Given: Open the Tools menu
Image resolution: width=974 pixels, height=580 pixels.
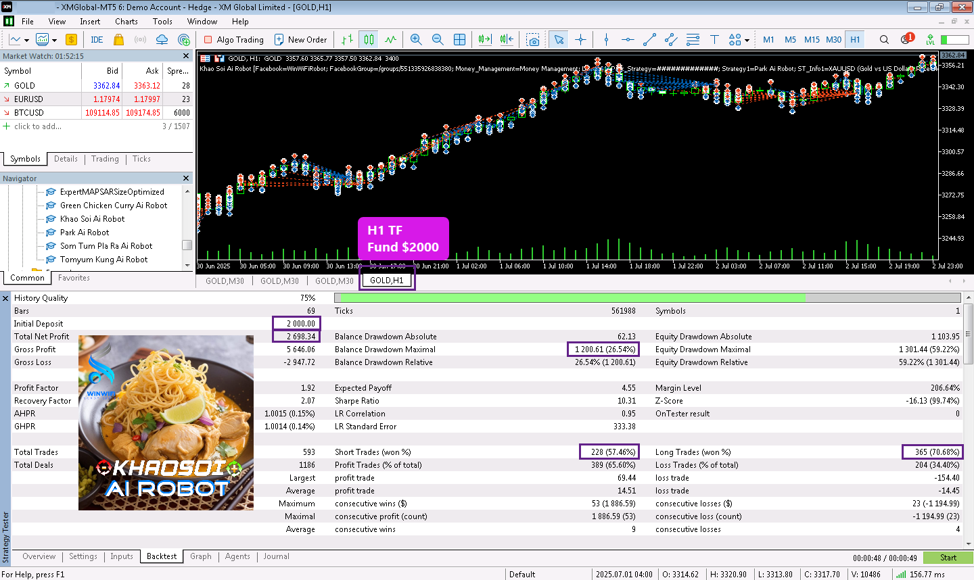Looking at the screenshot, I should point(162,22).
